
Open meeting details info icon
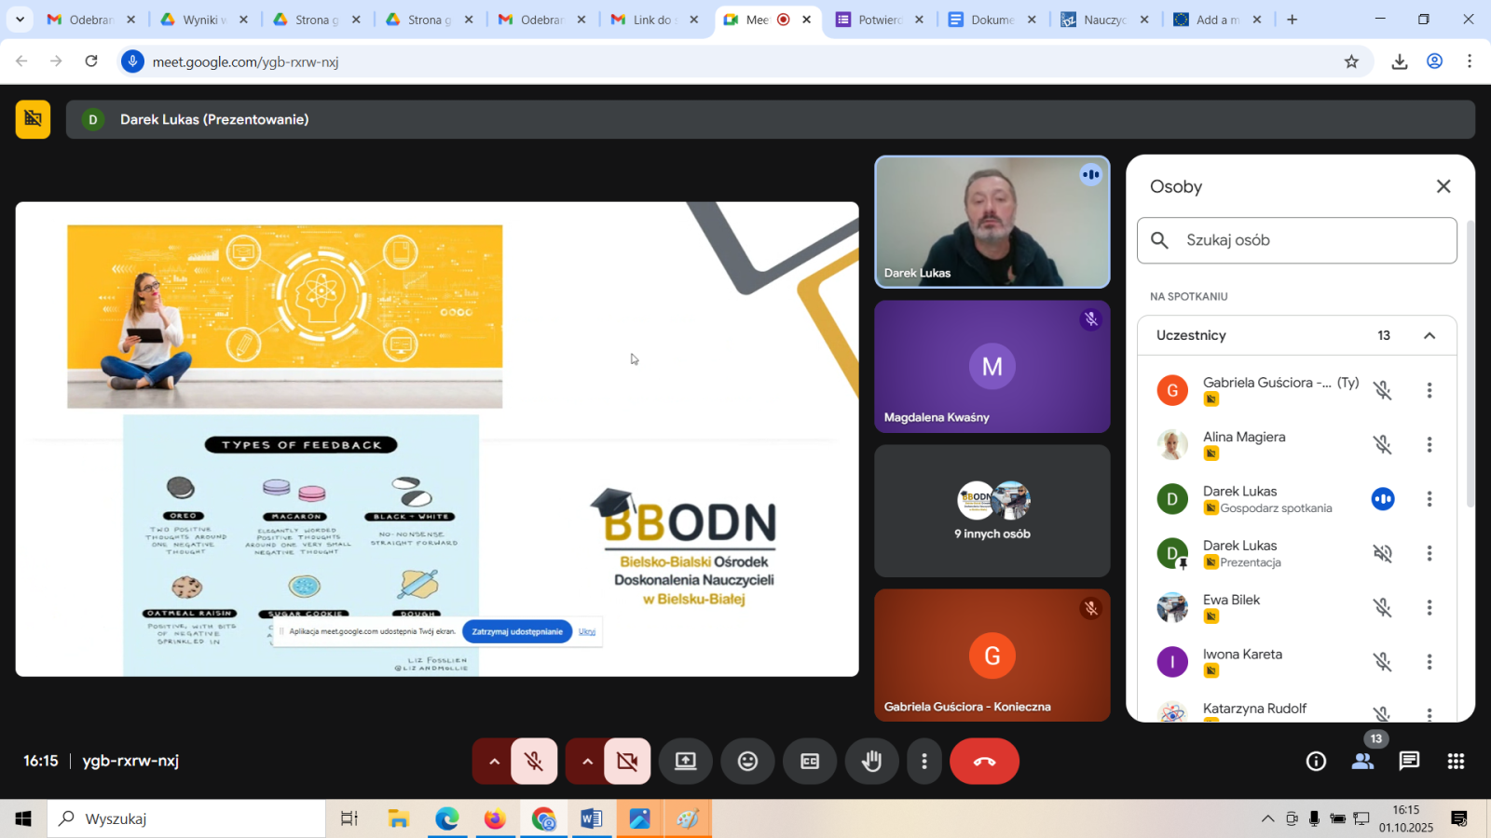point(1316,762)
